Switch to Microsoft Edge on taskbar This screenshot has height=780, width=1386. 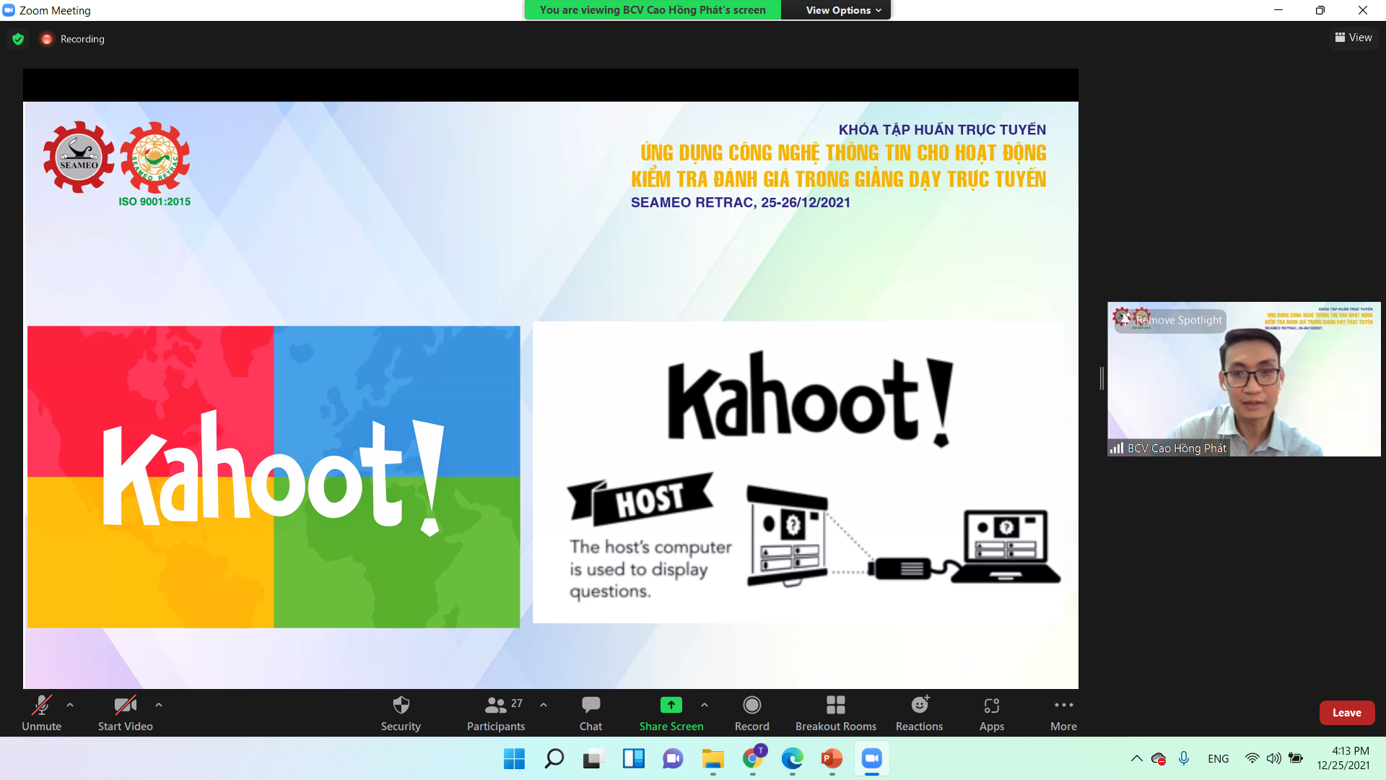point(792,758)
